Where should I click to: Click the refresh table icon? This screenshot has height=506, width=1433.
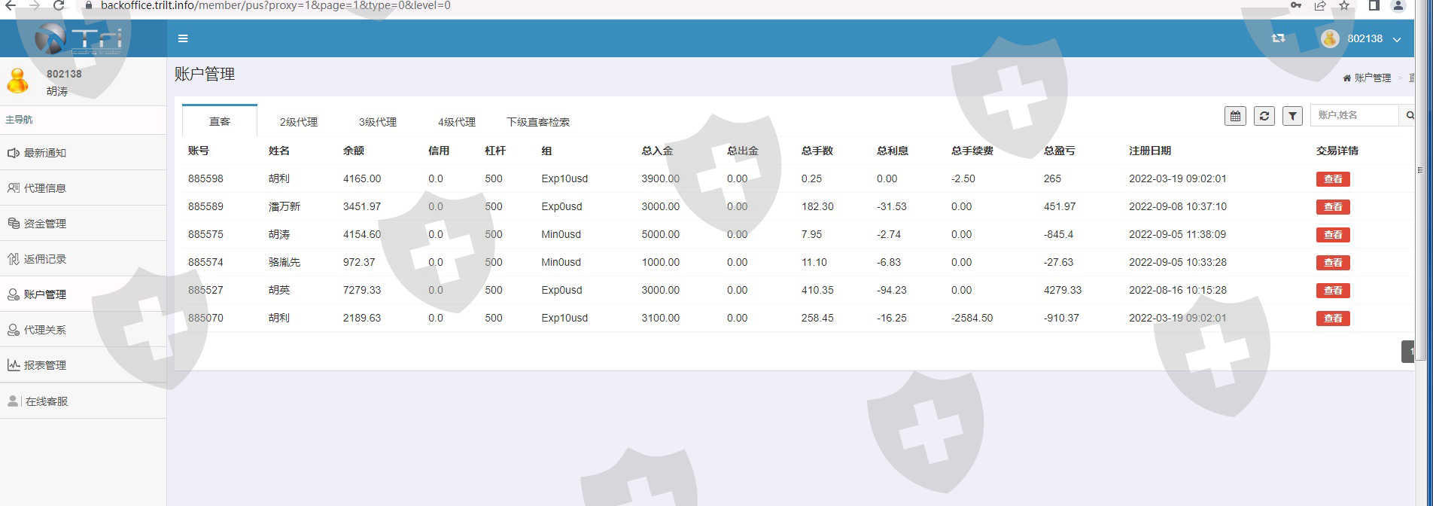click(1264, 116)
